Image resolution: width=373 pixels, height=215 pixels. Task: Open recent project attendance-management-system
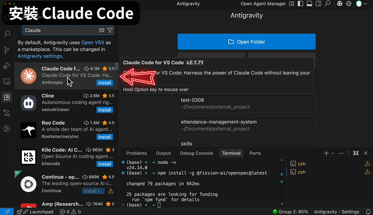246,125
